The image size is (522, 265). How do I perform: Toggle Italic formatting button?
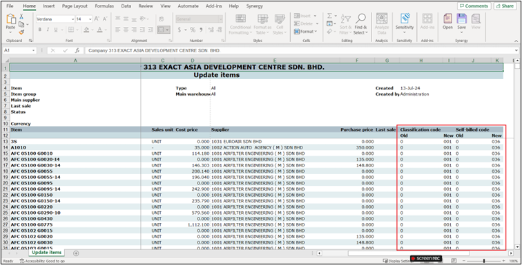point(48,30)
